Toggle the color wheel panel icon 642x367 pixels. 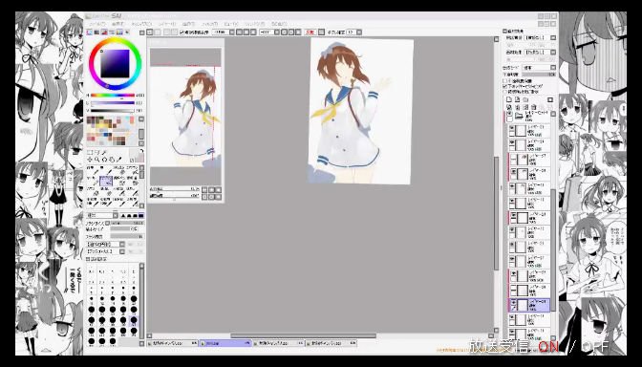[90, 32]
